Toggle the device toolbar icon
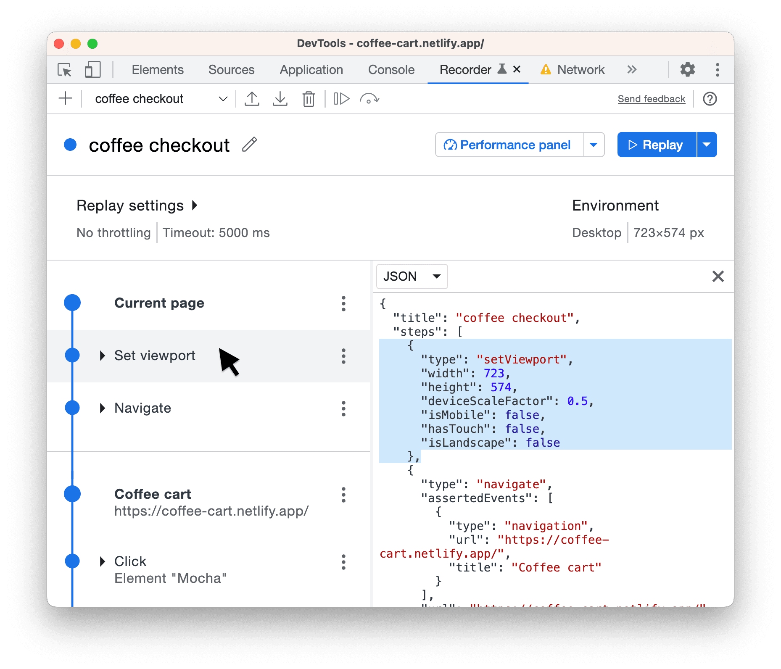The height and width of the screenshot is (669, 781). (x=92, y=70)
